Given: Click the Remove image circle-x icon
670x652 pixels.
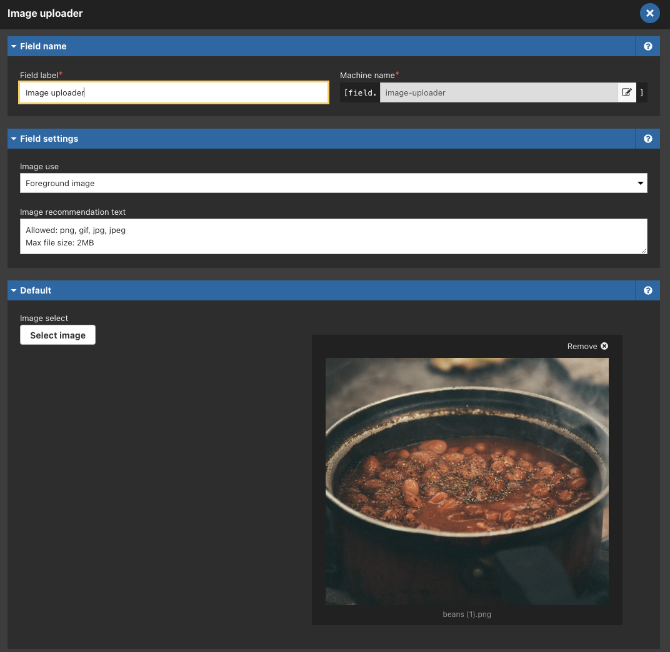Looking at the screenshot, I should pyautogui.click(x=604, y=346).
